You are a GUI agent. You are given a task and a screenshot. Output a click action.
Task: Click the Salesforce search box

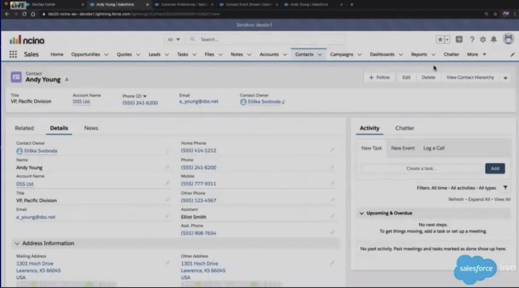266,39
